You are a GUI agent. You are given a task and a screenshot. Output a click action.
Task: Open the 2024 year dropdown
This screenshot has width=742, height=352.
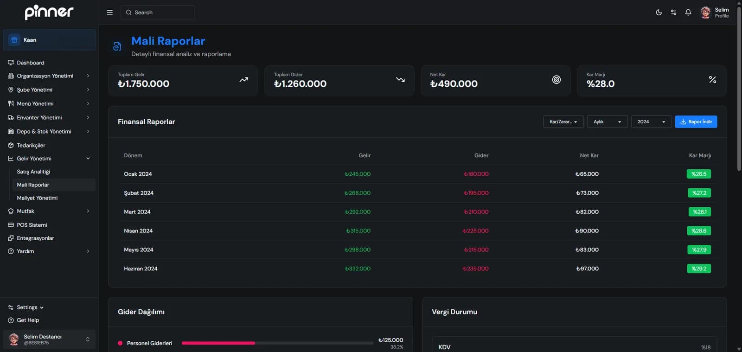(x=651, y=122)
